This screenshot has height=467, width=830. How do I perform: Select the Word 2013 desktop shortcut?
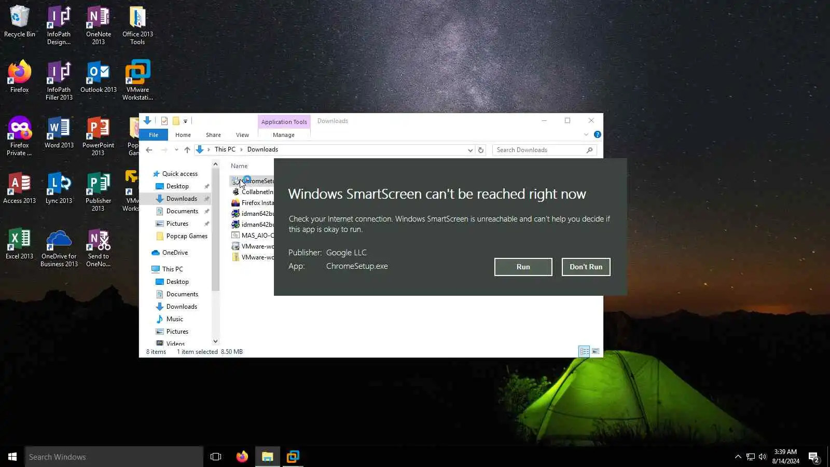(59, 132)
